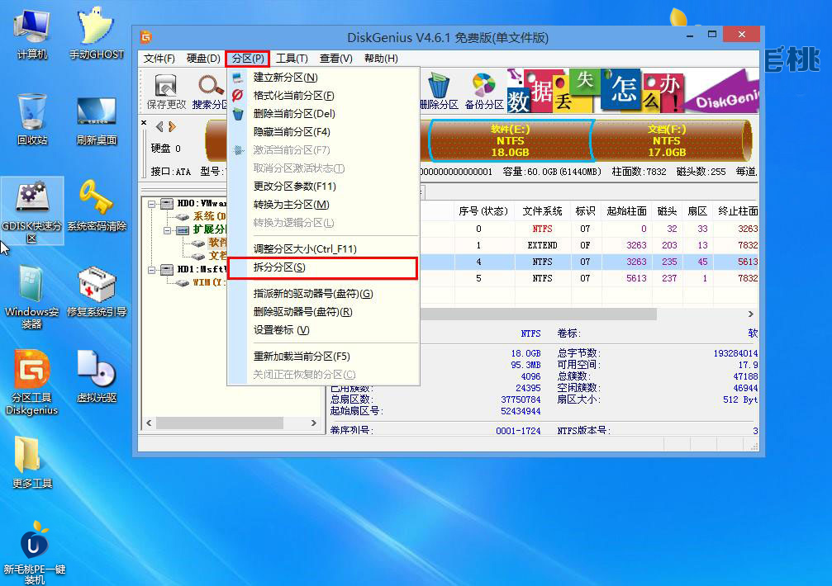Screen dimensions: 832x586
Task: Choose 重新加载当前分区(F5) menu entry
Action: [324, 356]
